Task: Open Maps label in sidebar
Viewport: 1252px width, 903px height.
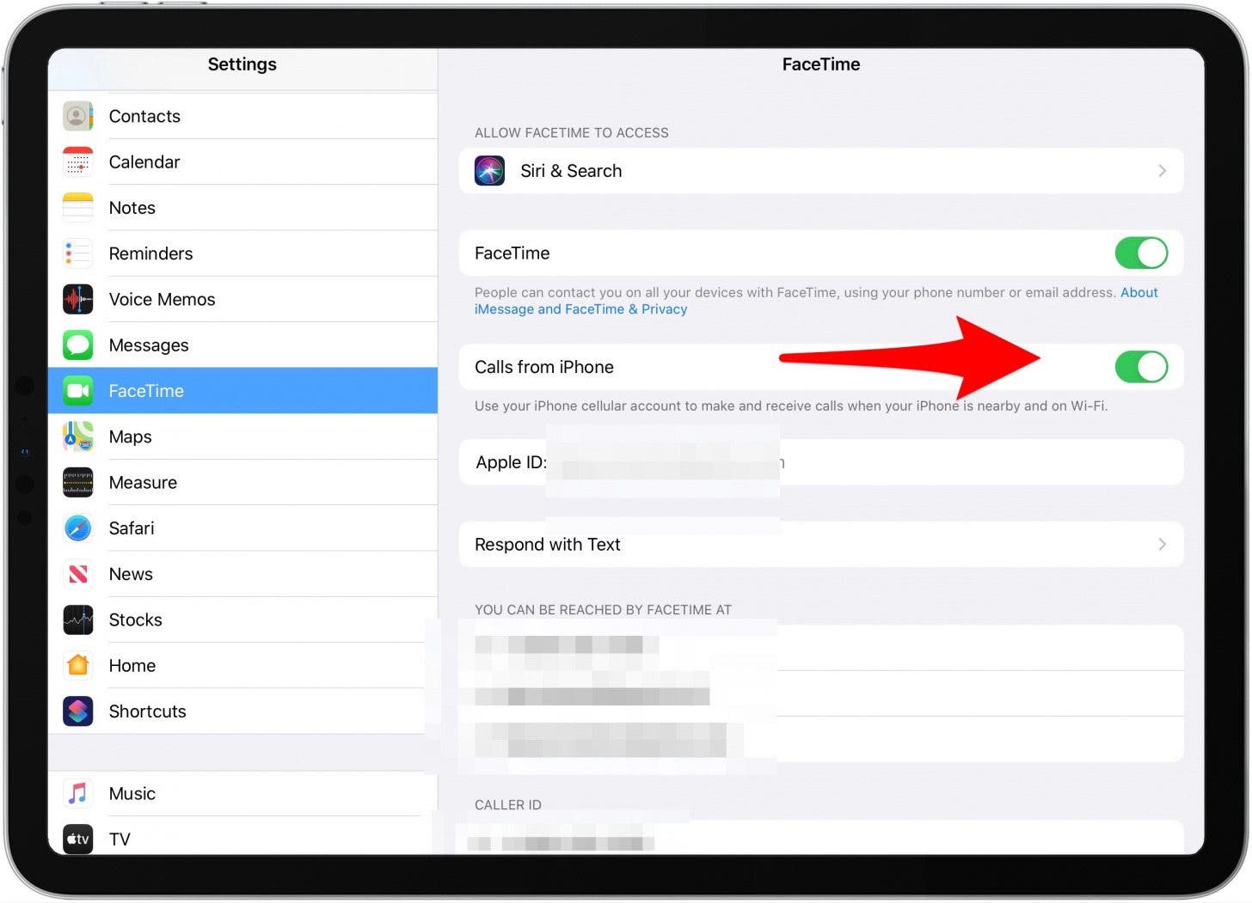Action: 131,436
